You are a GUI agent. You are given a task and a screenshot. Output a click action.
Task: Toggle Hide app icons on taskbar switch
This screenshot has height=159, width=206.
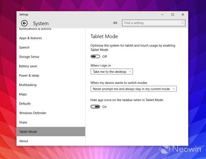coord(95,107)
